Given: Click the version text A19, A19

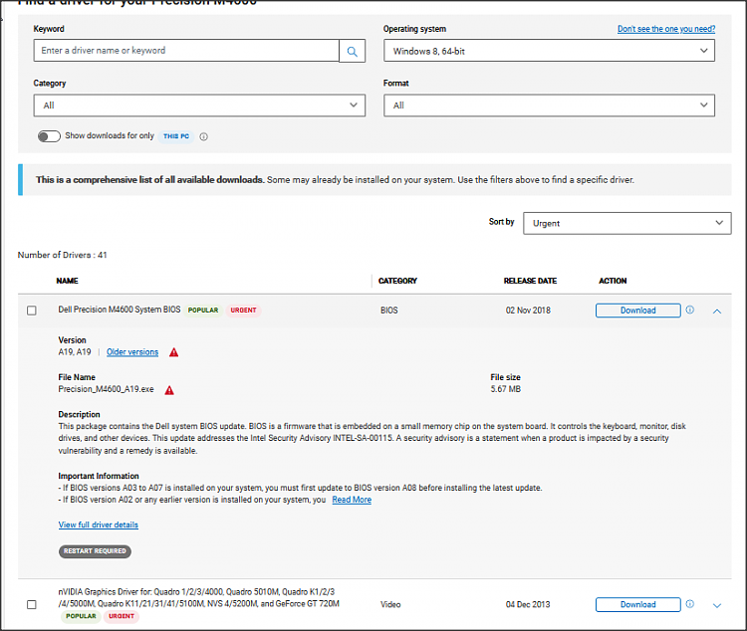Looking at the screenshot, I should pyautogui.click(x=75, y=352).
